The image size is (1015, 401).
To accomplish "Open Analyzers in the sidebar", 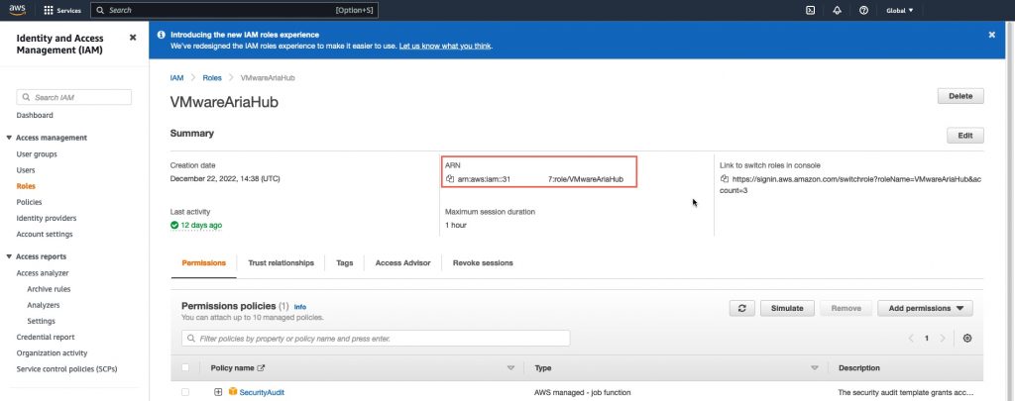I will tap(44, 305).
